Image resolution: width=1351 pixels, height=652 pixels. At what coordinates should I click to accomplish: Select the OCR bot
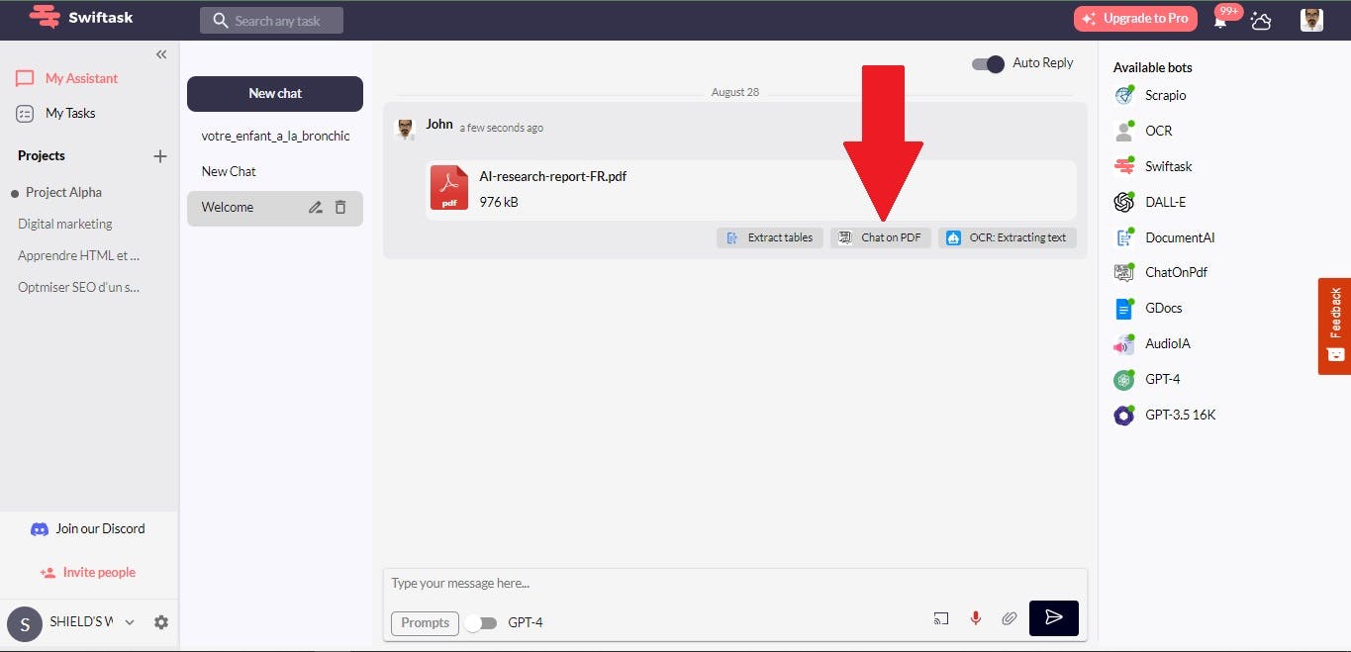click(x=1143, y=131)
